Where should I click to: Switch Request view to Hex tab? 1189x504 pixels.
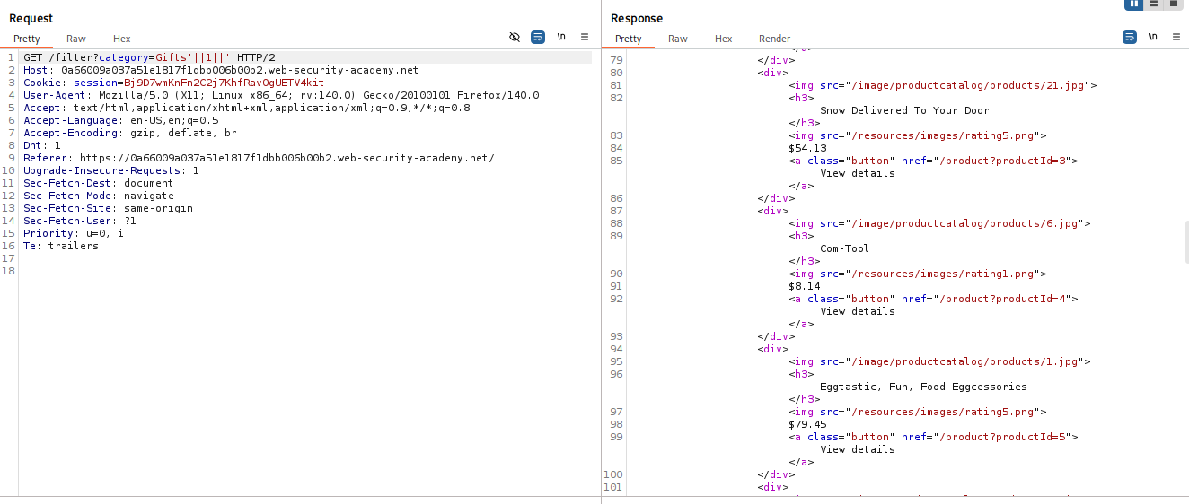[122, 39]
